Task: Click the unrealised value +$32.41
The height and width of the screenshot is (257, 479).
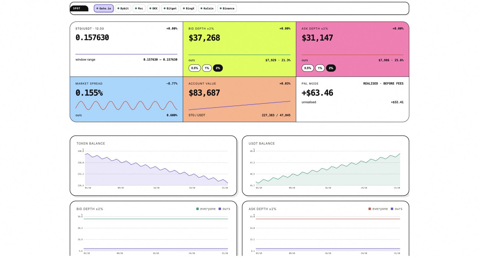Action: pos(397,102)
